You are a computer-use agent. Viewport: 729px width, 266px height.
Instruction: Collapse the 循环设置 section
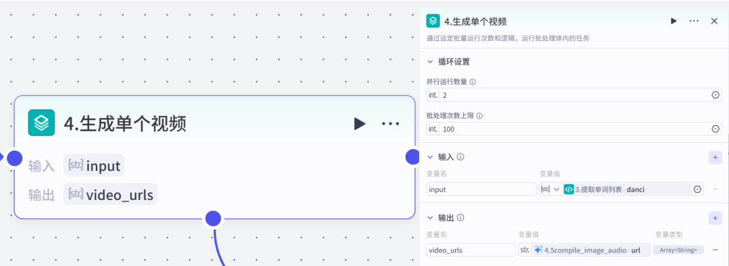pyautogui.click(x=430, y=62)
